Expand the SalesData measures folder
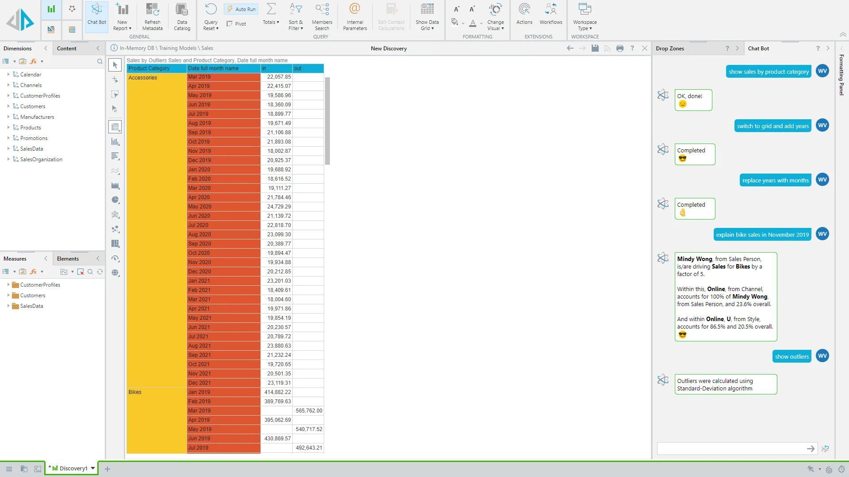The height and width of the screenshot is (477, 849). (x=8, y=306)
